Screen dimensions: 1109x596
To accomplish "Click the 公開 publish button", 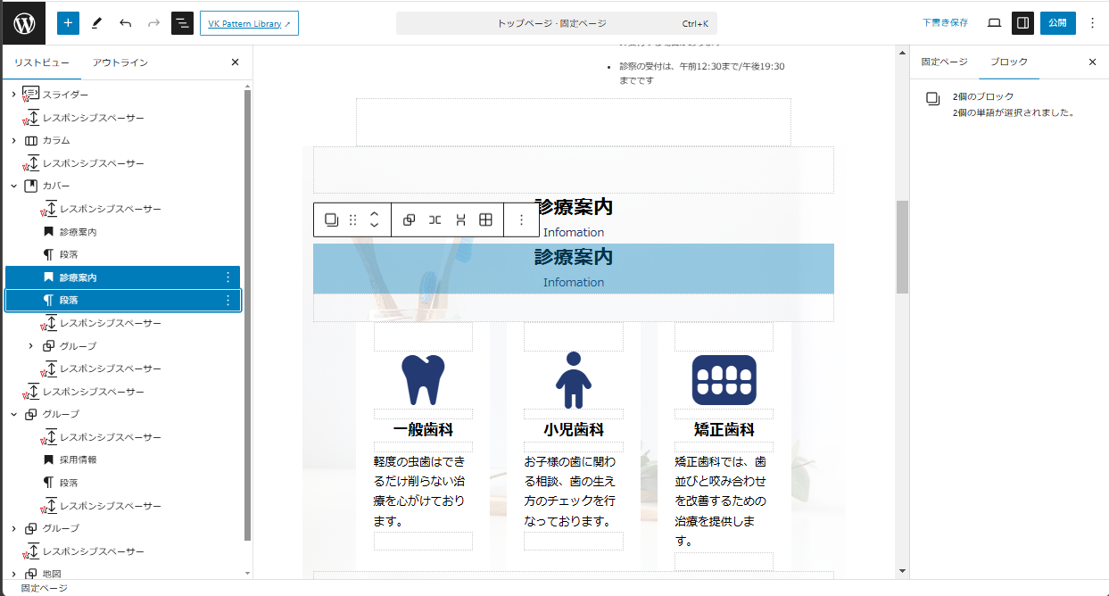I will pyautogui.click(x=1057, y=23).
